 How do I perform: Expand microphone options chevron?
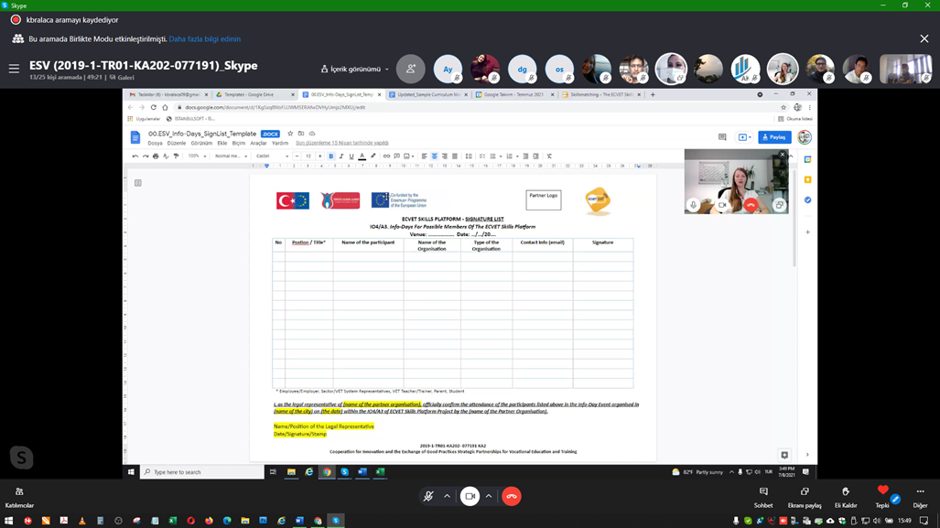click(x=447, y=496)
